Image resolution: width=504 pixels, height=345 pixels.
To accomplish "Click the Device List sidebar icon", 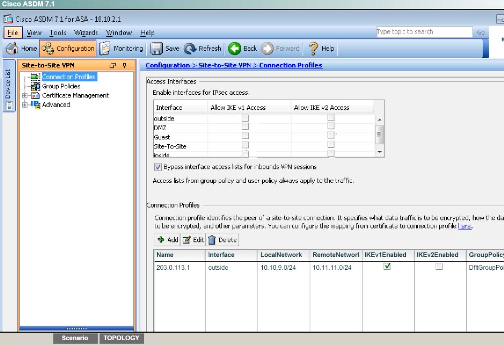I will point(9,106).
